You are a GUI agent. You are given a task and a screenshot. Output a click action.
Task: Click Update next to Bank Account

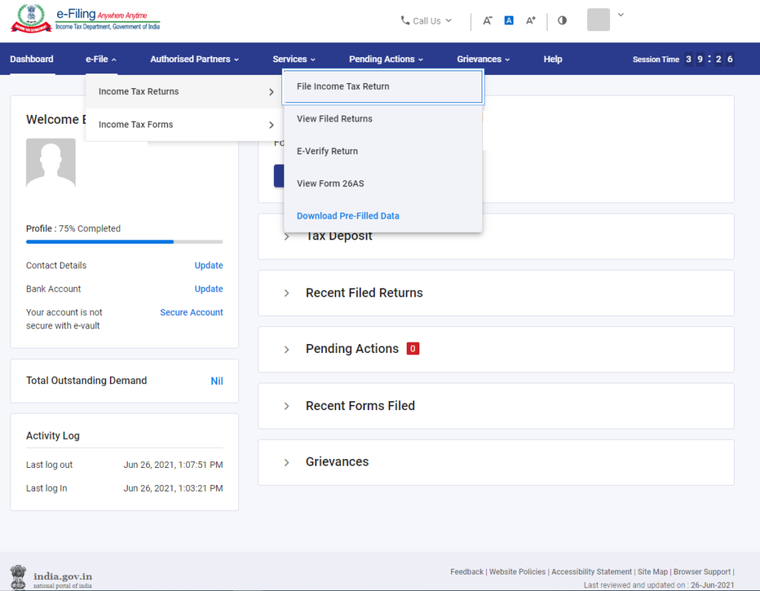coord(209,288)
